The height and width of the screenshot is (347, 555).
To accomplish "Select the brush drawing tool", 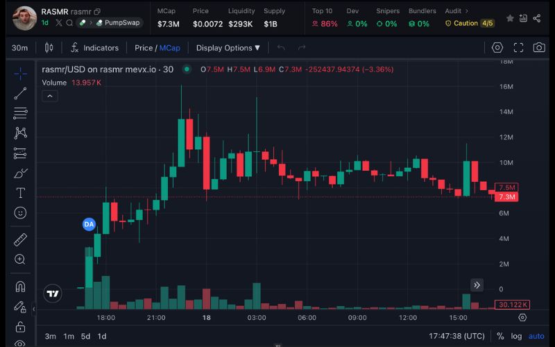I will tap(21, 173).
